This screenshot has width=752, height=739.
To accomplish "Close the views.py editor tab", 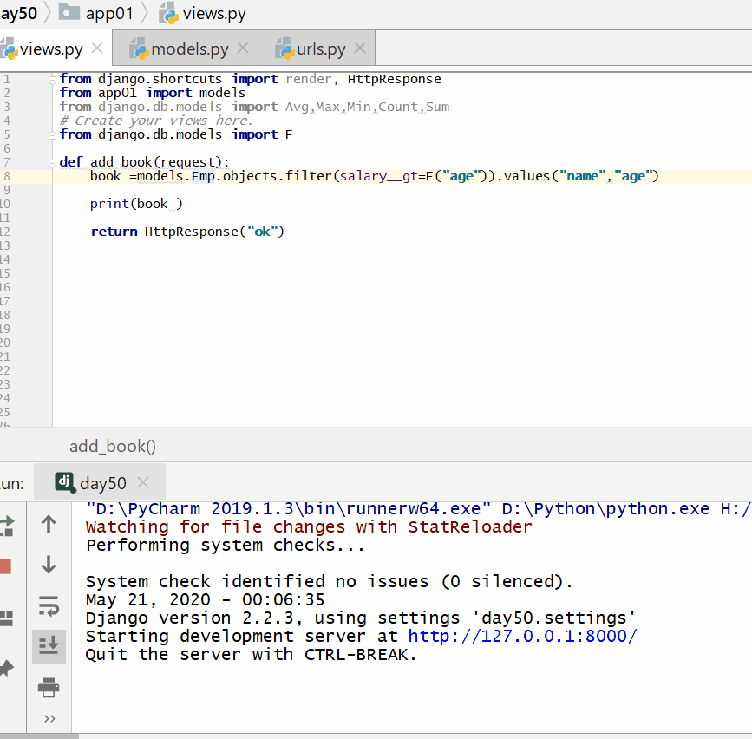I will pyautogui.click(x=97, y=48).
